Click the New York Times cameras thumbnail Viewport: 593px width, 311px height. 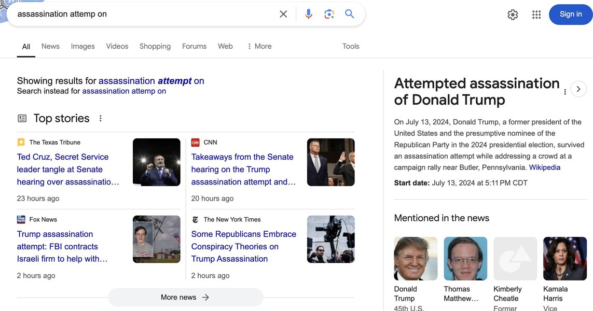click(x=331, y=239)
